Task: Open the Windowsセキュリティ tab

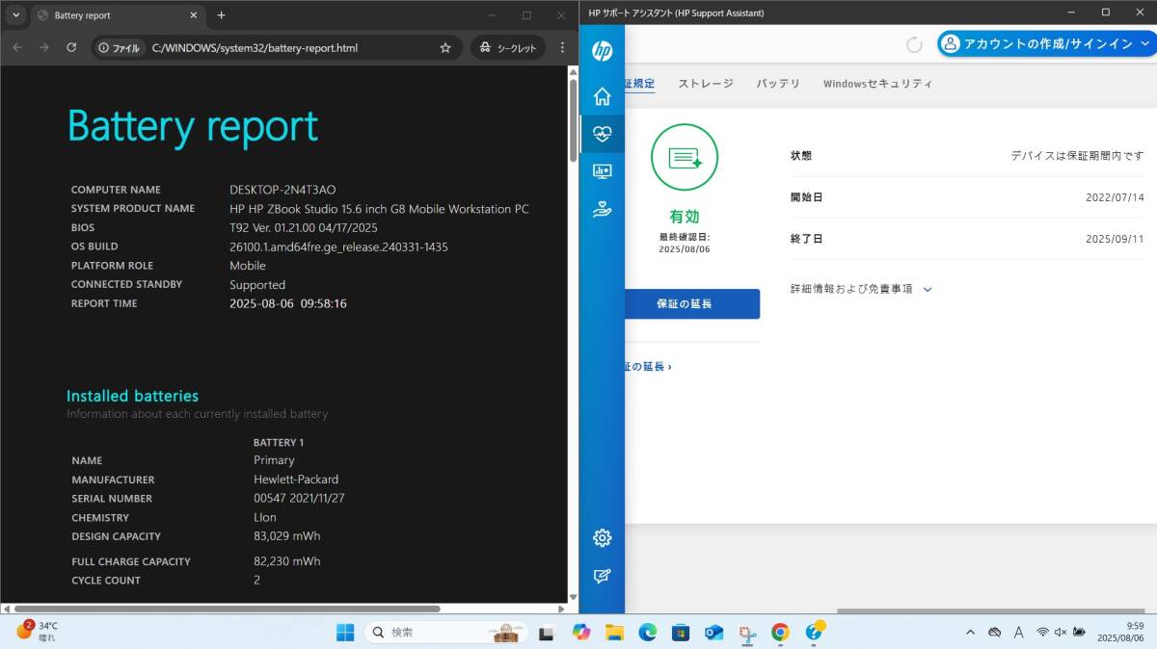Action: click(877, 84)
